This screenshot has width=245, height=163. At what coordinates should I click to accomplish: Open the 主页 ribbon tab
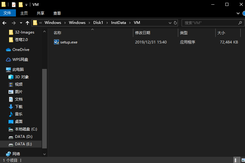point(24,13)
